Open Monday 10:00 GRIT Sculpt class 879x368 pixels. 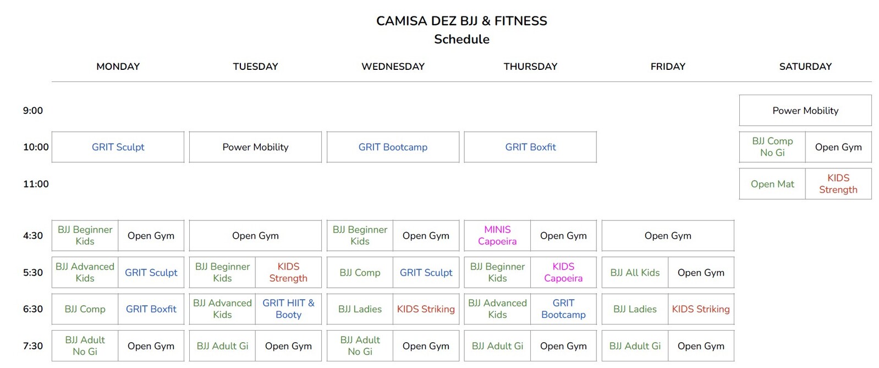coord(118,147)
